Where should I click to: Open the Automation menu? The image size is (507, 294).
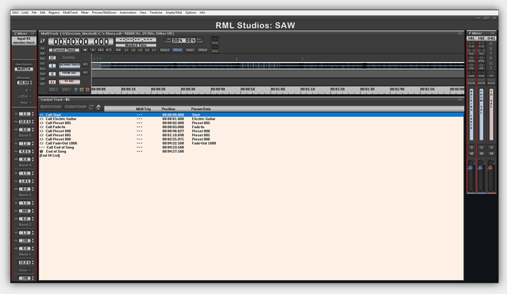(x=128, y=12)
